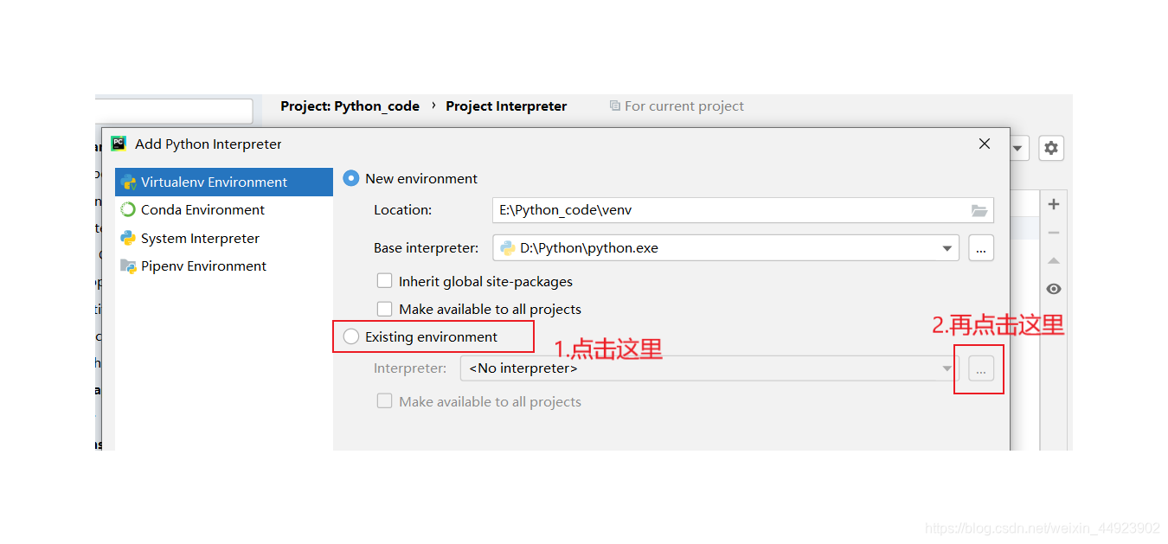Select Pipenv Environment in the sidebar
This screenshot has width=1168, height=544.
point(203,266)
